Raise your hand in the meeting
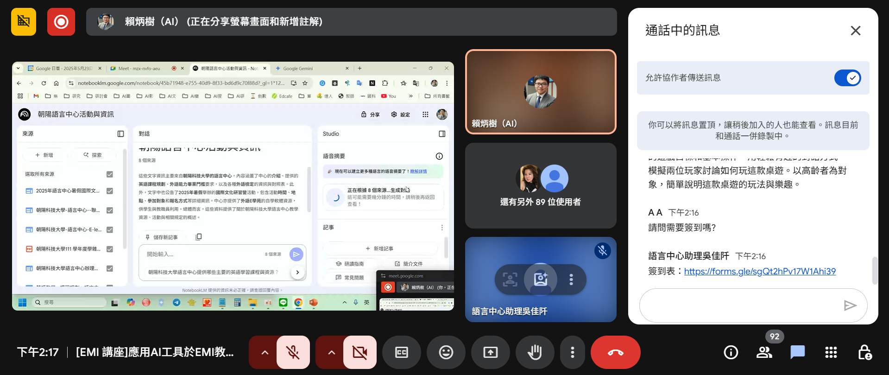 pyautogui.click(x=535, y=352)
